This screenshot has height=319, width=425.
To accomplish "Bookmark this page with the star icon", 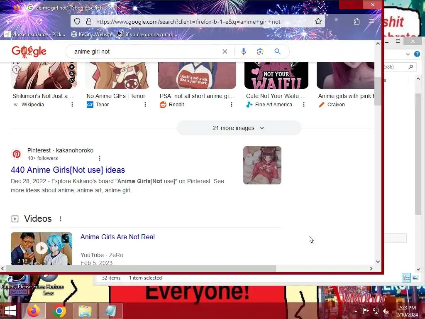I will (x=318, y=22).
